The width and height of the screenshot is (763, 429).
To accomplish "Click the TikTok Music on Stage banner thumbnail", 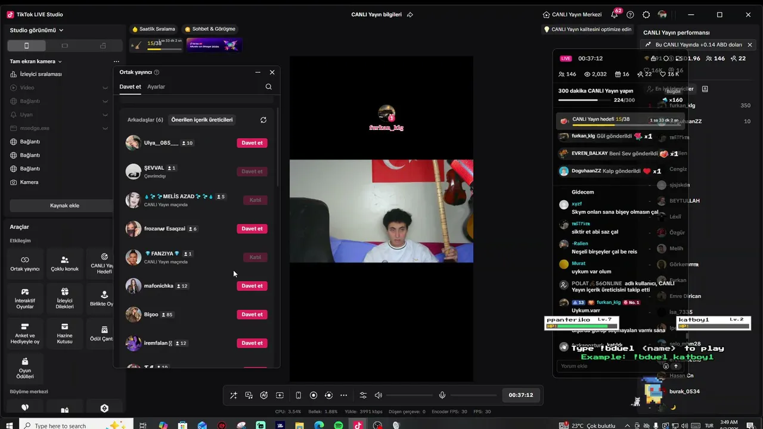I will tap(214, 45).
